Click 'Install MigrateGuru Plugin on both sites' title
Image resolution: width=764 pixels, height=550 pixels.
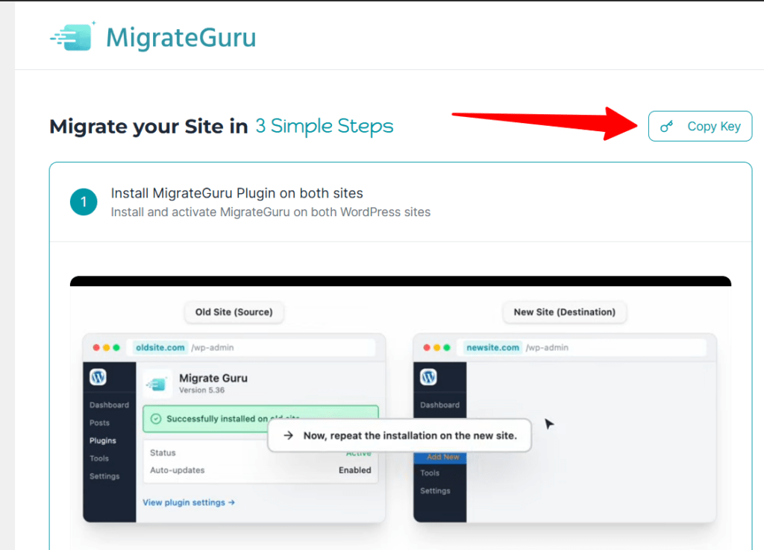click(x=237, y=193)
